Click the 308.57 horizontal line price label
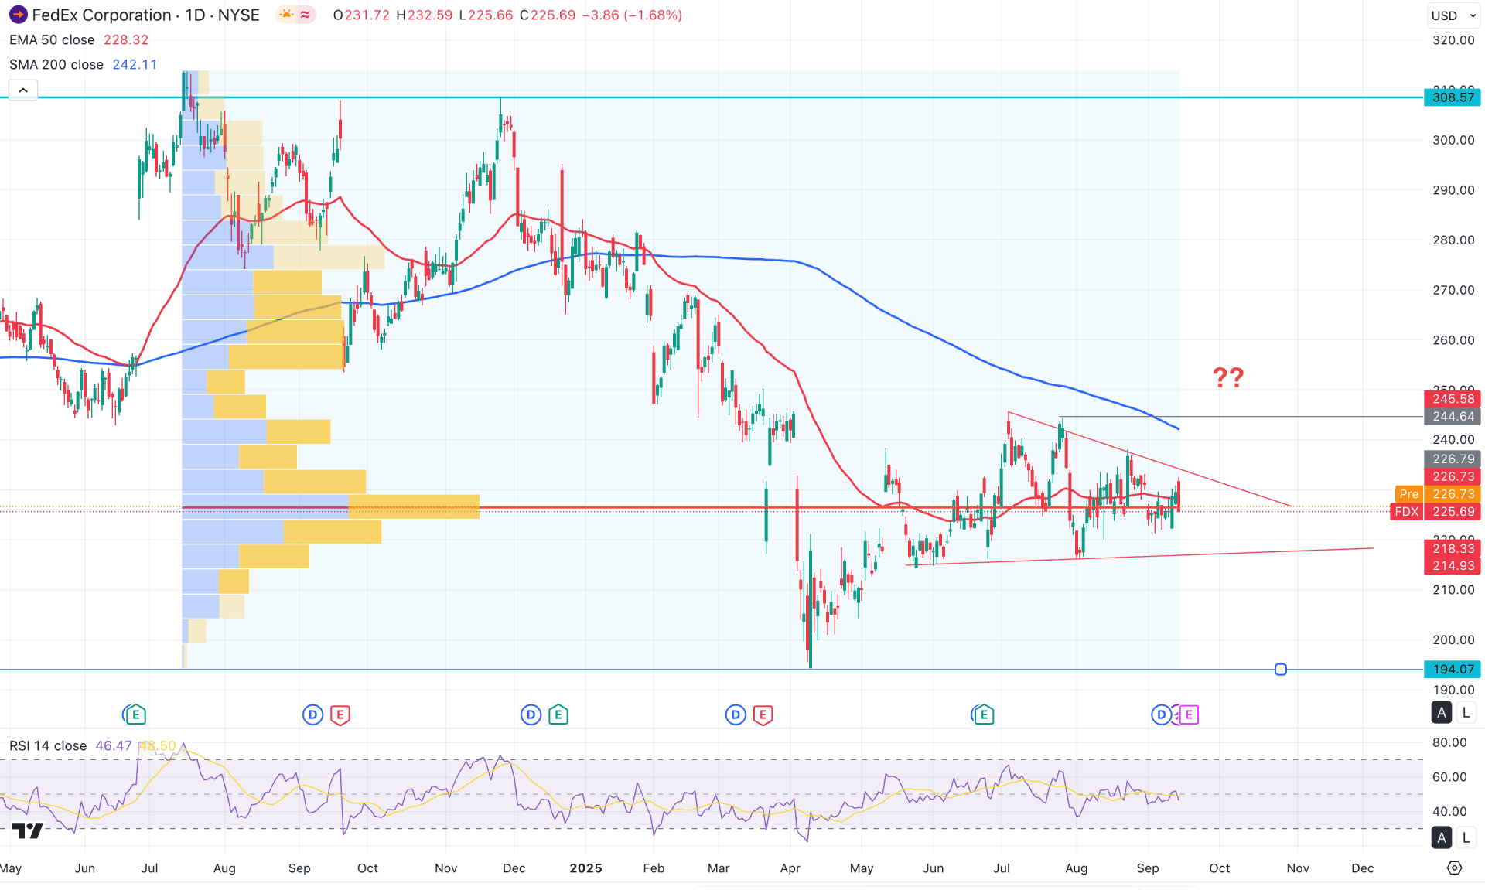 pyautogui.click(x=1453, y=97)
